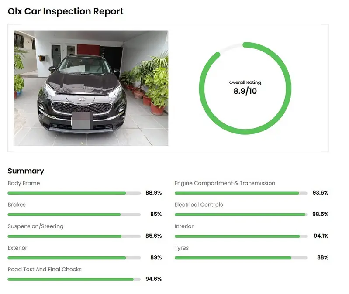
Task: Click the Engine Compartment progress bar
Action: tap(241, 193)
